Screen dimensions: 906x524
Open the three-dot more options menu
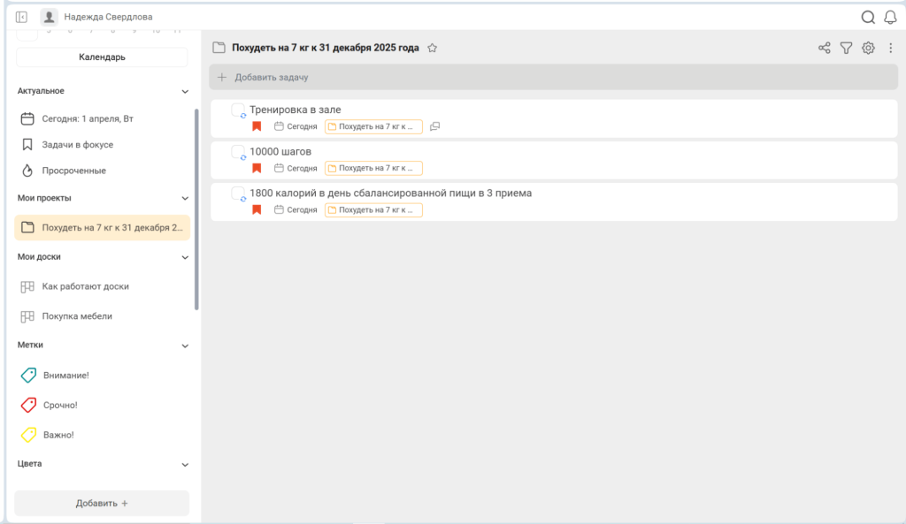(x=890, y=48)
